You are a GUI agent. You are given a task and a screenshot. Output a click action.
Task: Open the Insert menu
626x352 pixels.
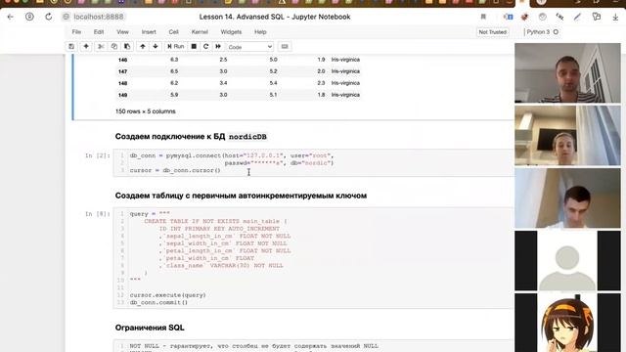(x=149, y=32)
